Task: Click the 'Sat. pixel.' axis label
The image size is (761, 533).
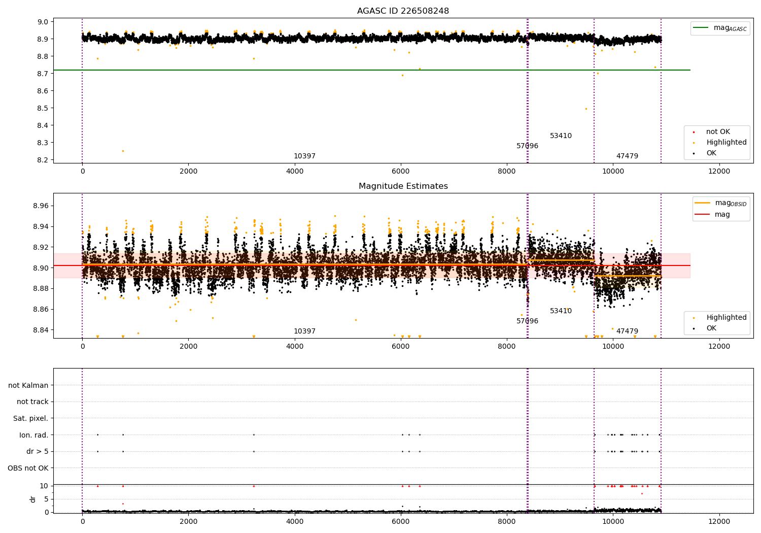Action: [x=30, y=418]
